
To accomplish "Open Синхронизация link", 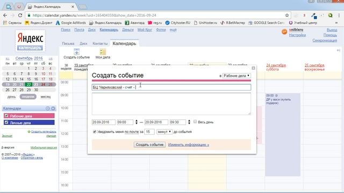I will click(325, 41).
